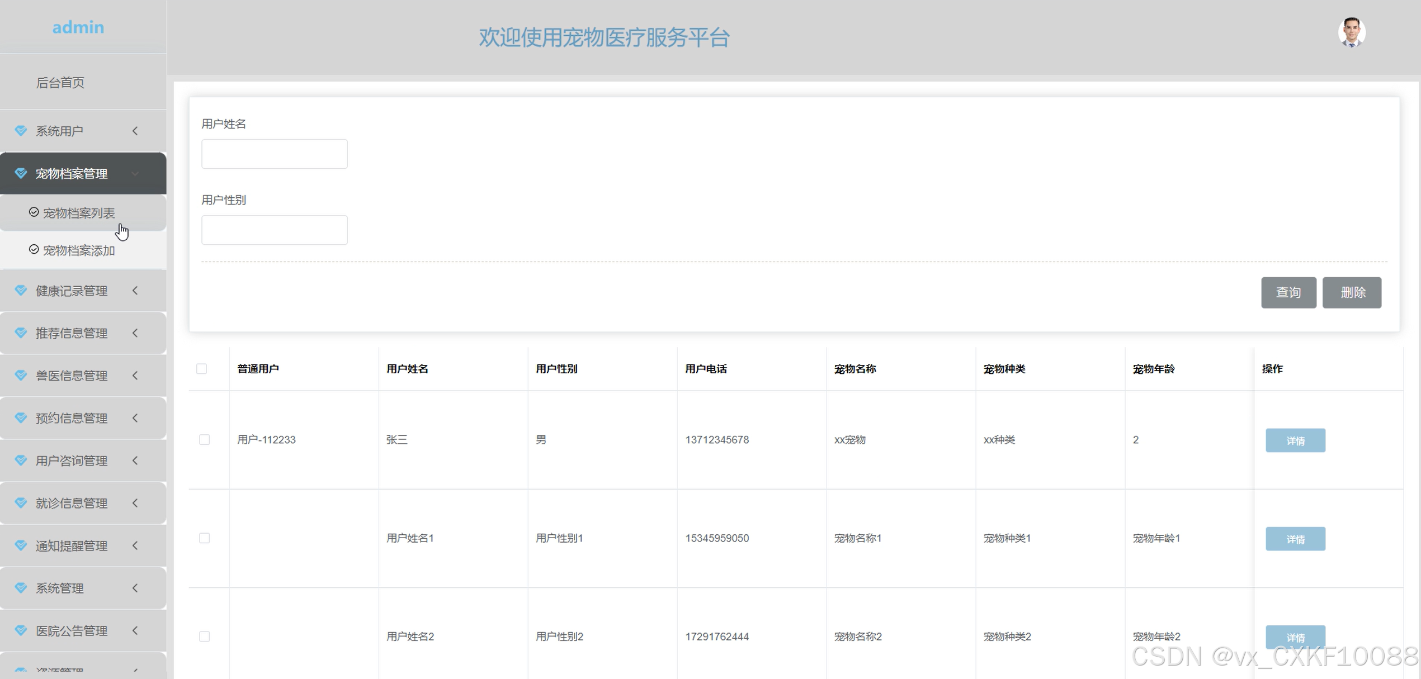Open the 后台首页 menu item
Viewport: 1421px width, 679px height.
coord(60,83)
